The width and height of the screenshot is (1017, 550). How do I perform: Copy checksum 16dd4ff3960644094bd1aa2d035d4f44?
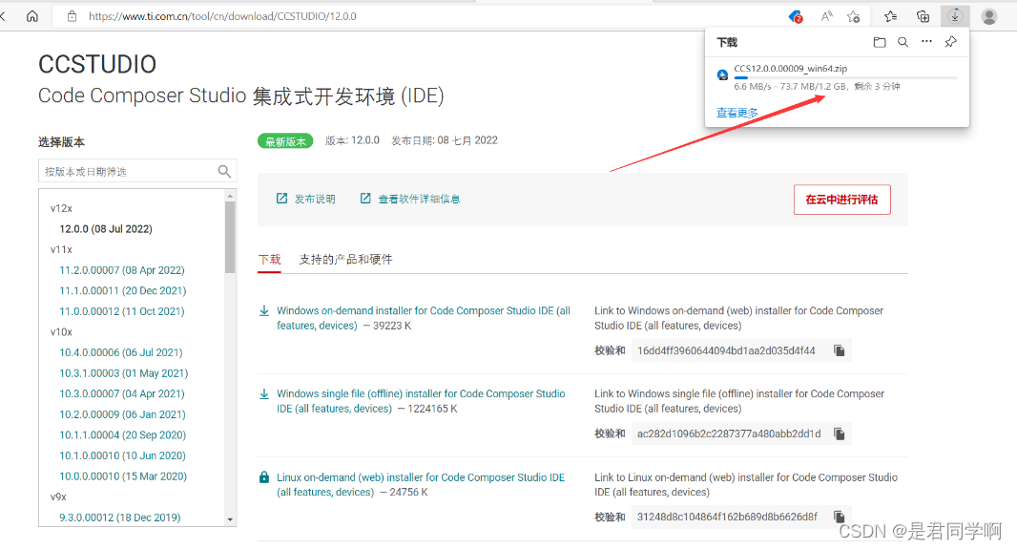click(x=839, y=350)
